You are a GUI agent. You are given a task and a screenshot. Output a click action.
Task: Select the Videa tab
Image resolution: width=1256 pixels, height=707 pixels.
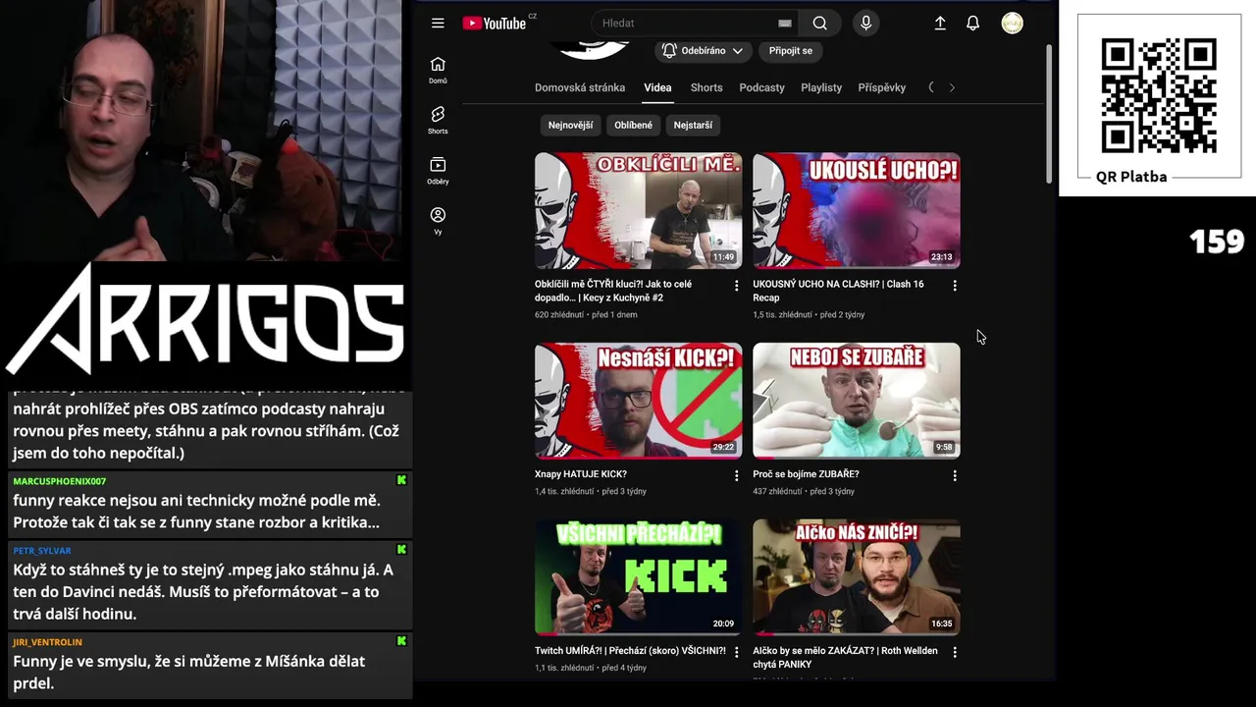point(657,87)
